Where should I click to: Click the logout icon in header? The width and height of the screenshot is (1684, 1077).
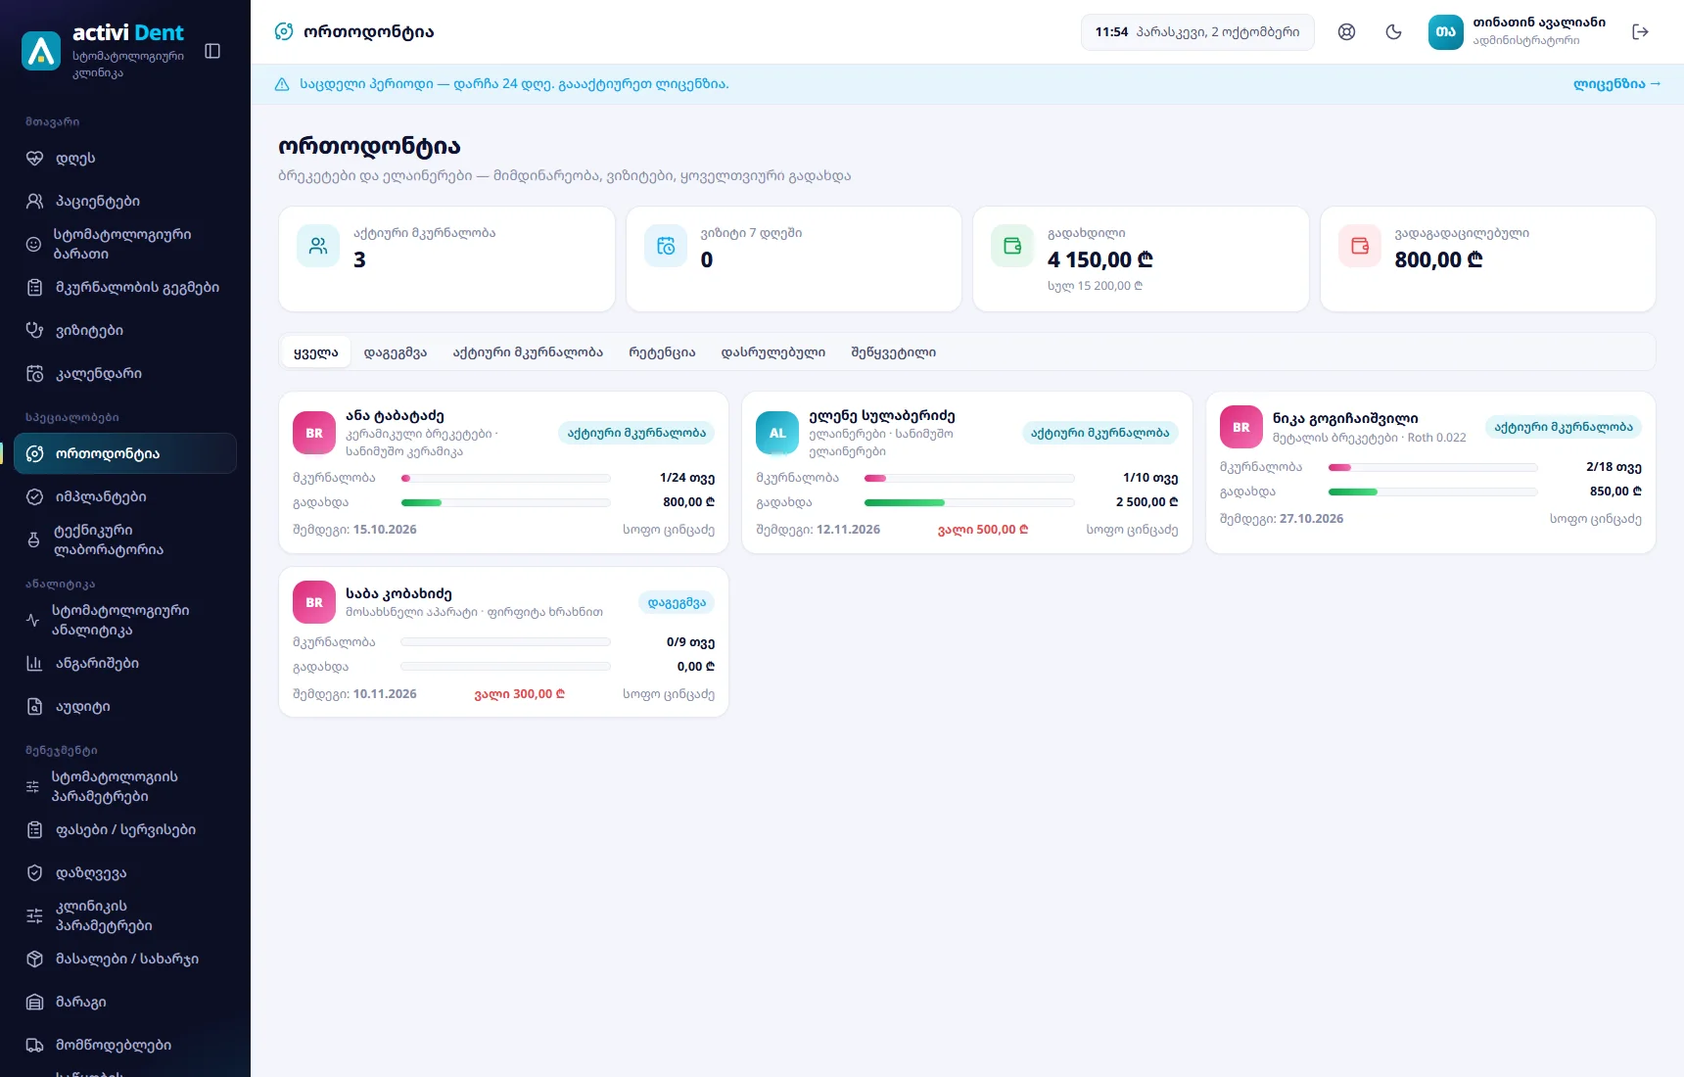click(x=1640, y=32)
